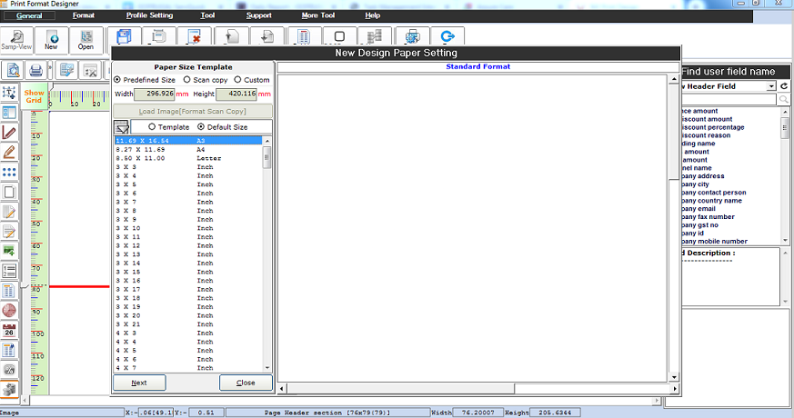Viewport: 794px width, 418px height.
Task: Click the printer icon in second toolbar
Action: 35,70
